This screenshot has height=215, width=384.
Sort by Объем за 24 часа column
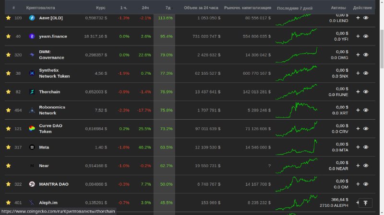(x=201, y=8)
